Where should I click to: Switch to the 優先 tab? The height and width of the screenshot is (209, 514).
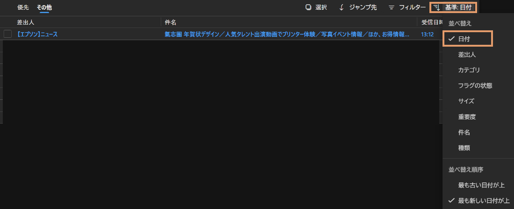[23, 7]
